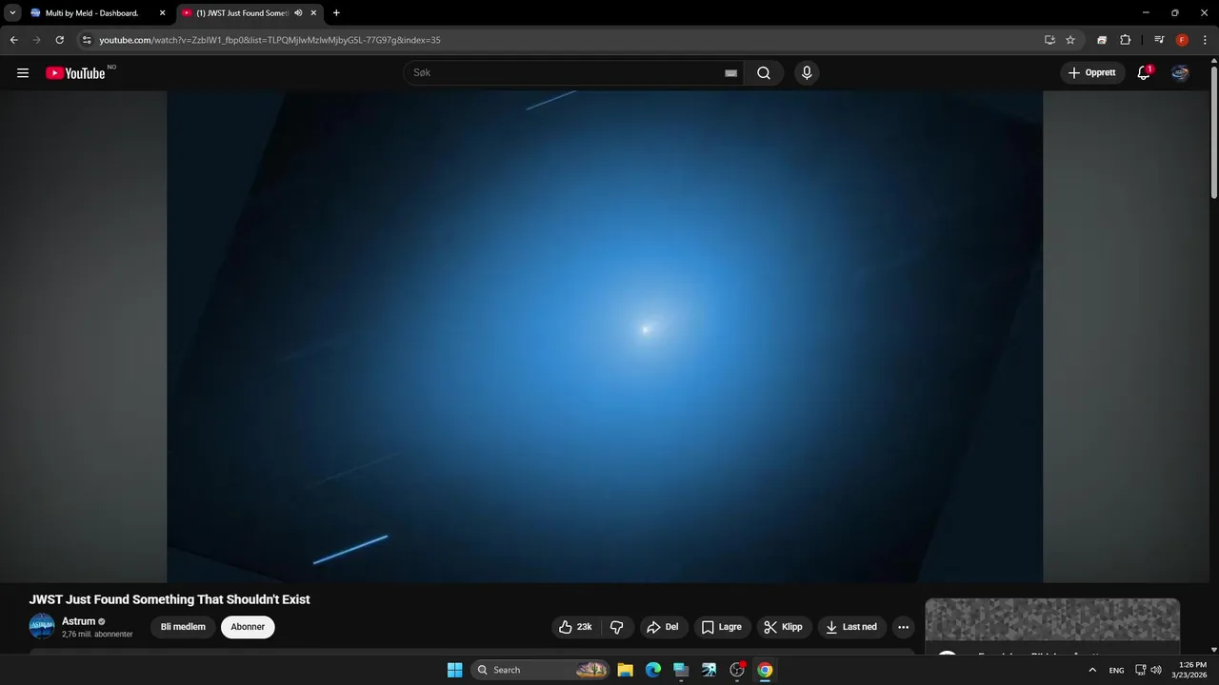The width and height of the screenshot is (1219, 685).
Task: Open the YouTube account avatar menu
Action: tap(1180, 73)
